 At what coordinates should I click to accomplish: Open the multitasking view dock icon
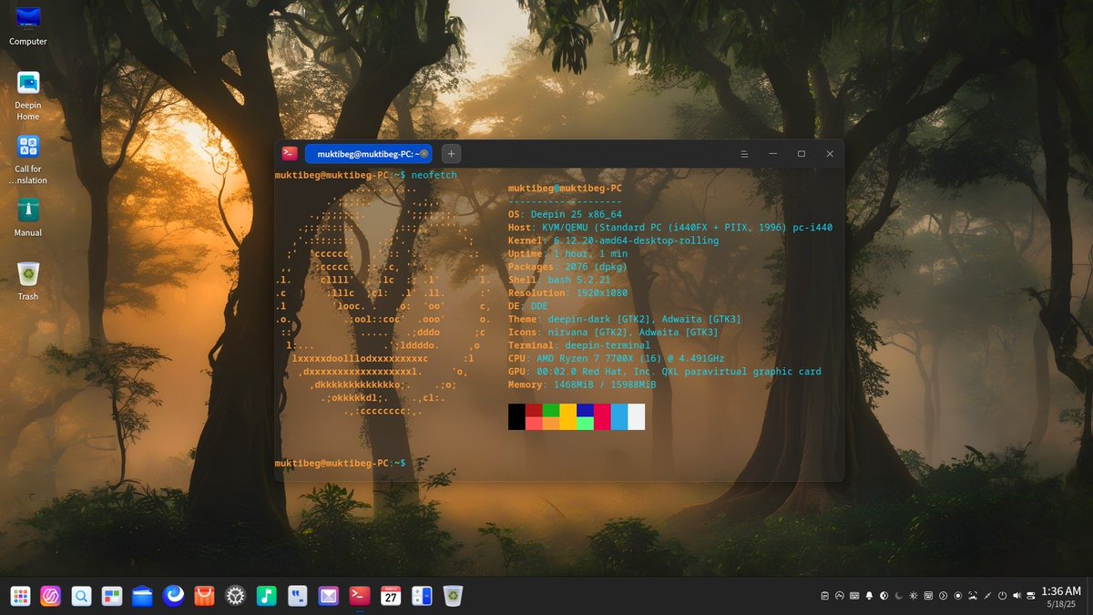point(112,596)
